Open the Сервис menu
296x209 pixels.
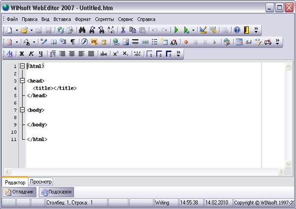coord(125,19)
